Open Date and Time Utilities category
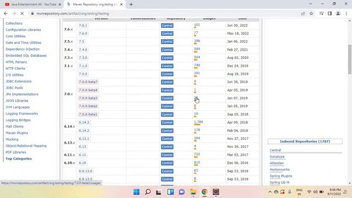This screenshot has width=352, height=198. coord(23,43)
